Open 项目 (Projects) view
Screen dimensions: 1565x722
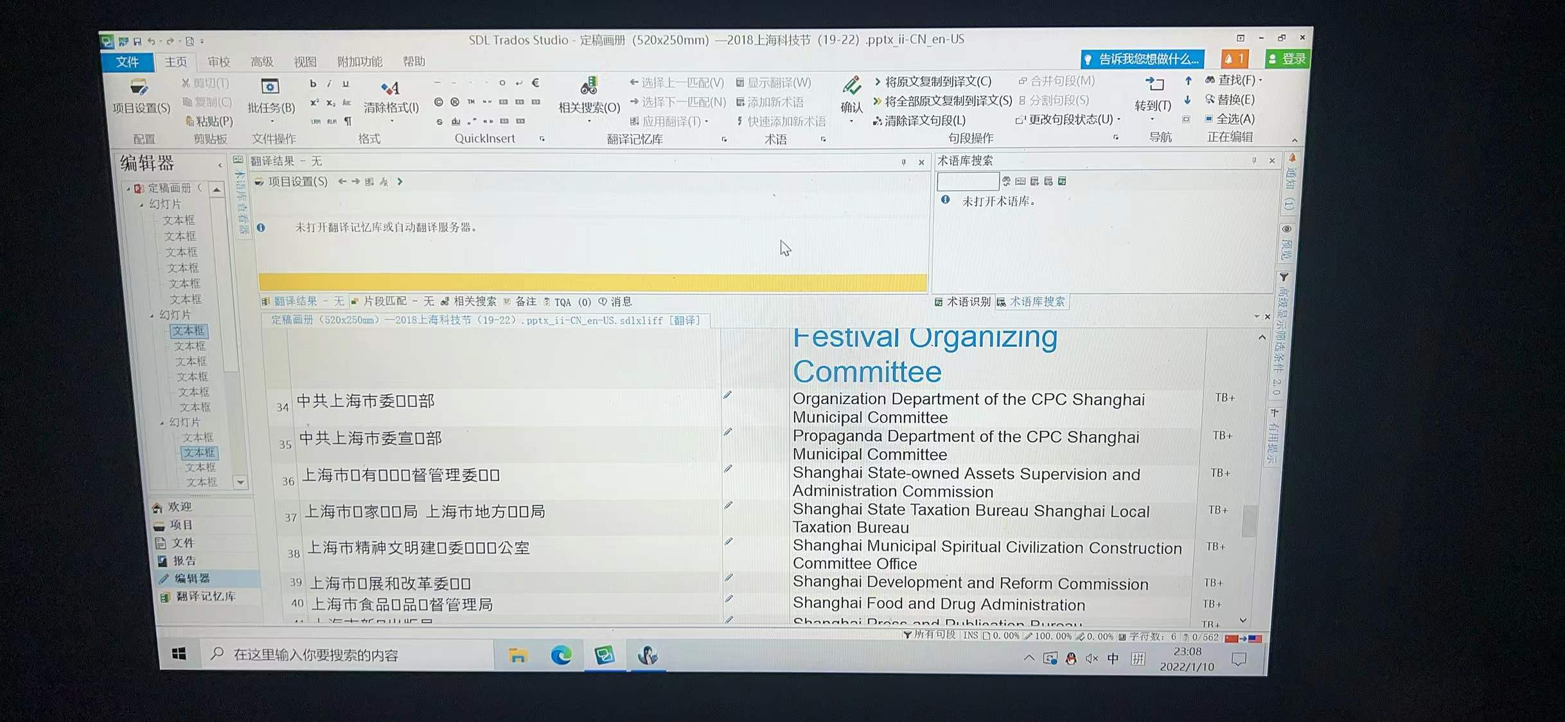pos(173,525)
